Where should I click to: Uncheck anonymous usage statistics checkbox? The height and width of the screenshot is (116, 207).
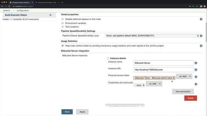click(62, 46)
